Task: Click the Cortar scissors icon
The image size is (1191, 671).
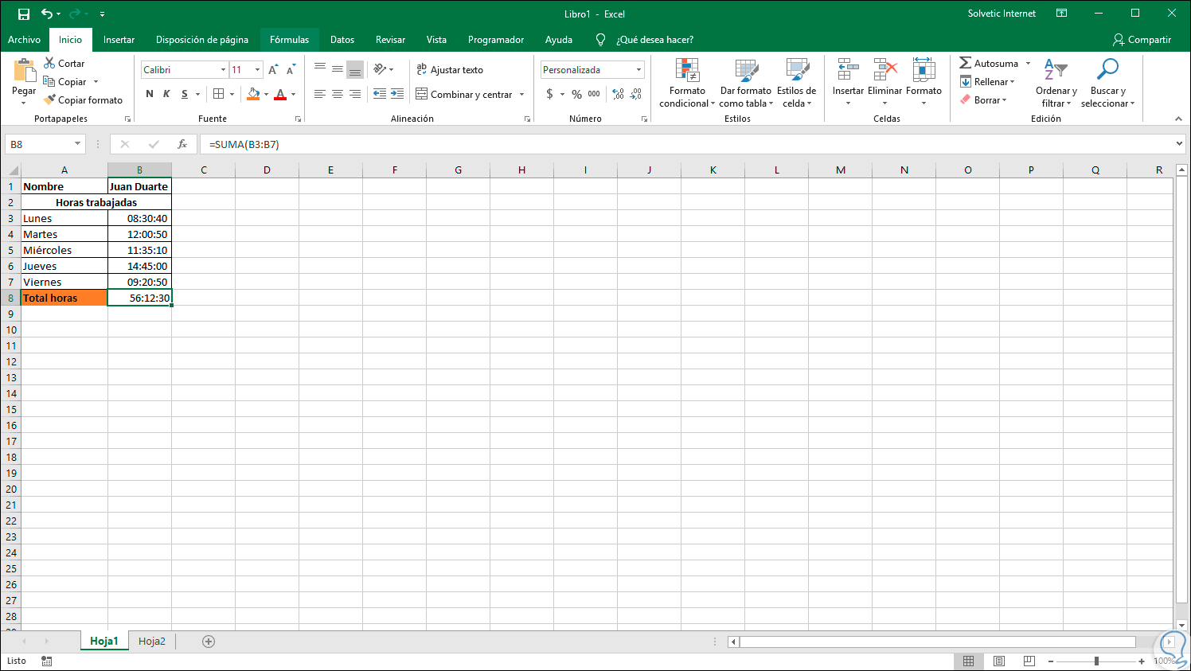Action: [49, 63]
